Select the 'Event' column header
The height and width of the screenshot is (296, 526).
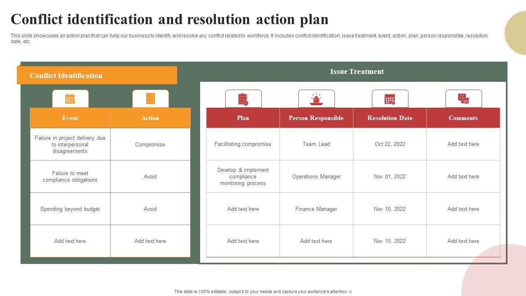tap(70, 118)
